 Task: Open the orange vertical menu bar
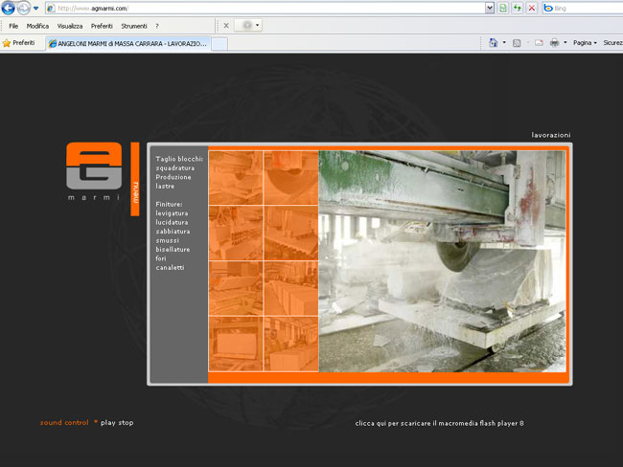(135, 179)
